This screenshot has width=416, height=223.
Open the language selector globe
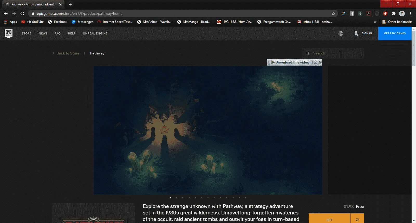341,33
